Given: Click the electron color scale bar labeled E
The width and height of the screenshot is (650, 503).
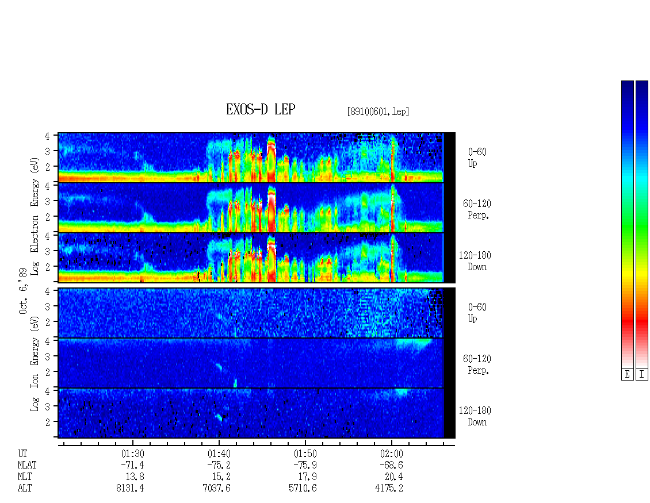Looking at the screenshot, I should click(627, 224).
